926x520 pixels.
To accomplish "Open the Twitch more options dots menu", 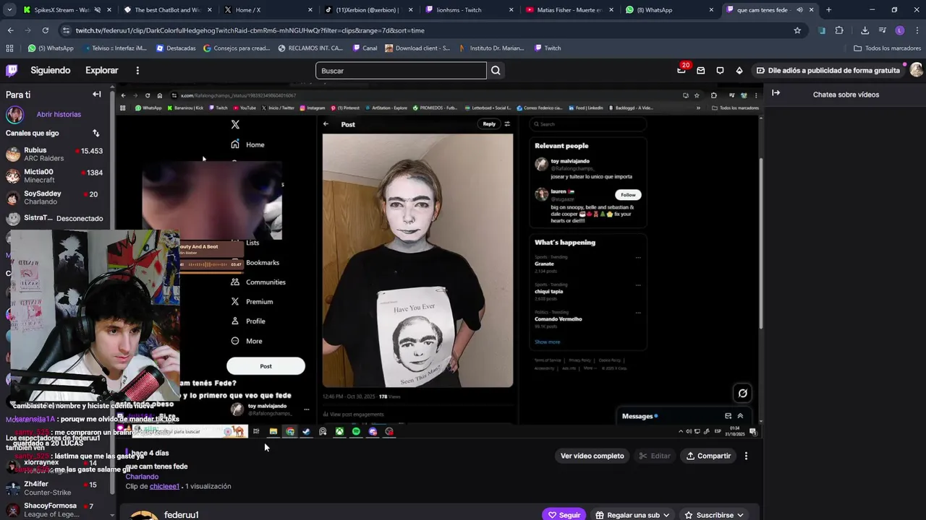I will coord(137,70).
